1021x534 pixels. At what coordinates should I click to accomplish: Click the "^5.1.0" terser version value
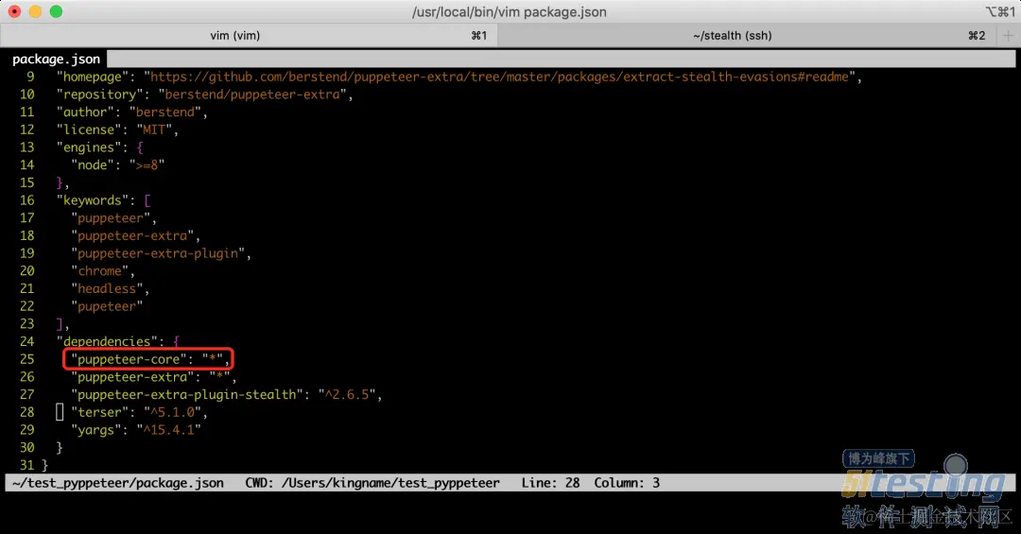[x=172, y=411]
